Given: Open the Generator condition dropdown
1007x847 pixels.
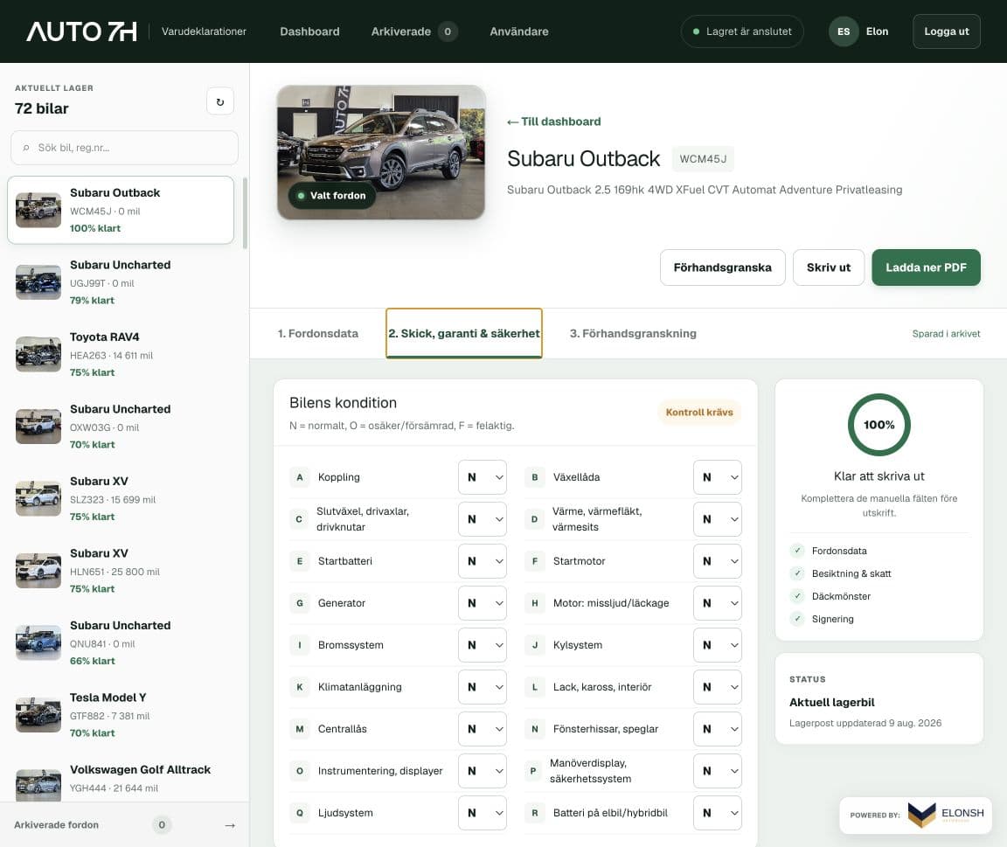Looking at the screenshot, I should tap(483, 603).
